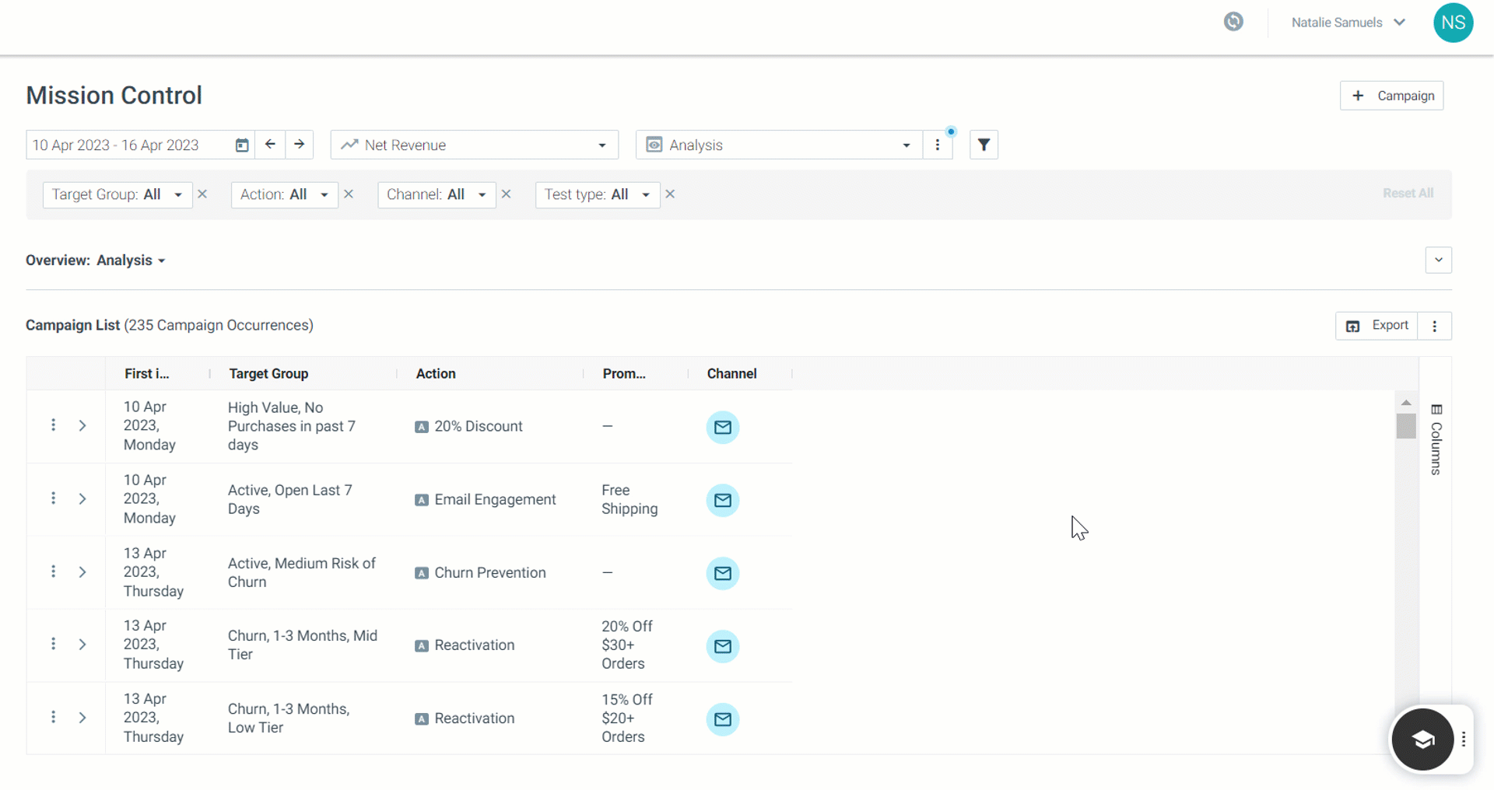
Task: Collapse the Overview section with chevron button
Action: tap(1438, 260)
